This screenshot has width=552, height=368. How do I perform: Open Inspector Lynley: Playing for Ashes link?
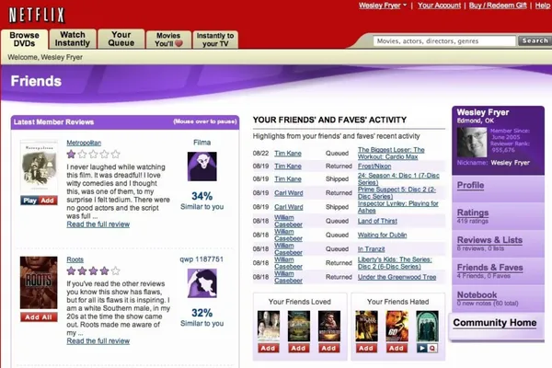397,207
